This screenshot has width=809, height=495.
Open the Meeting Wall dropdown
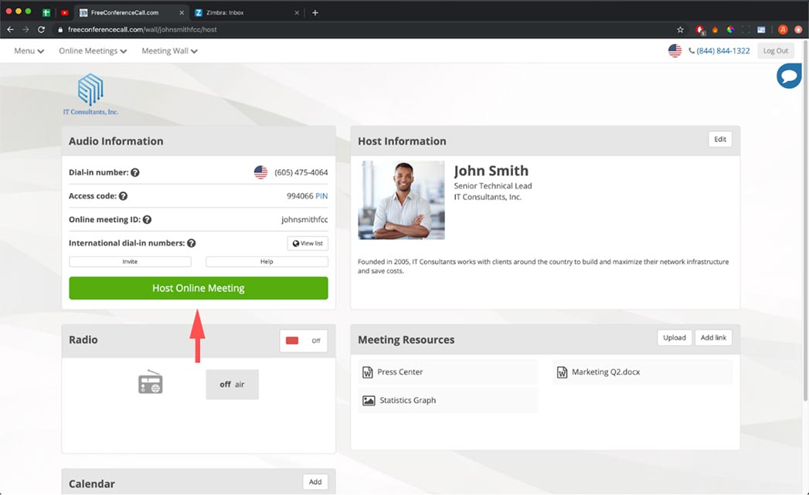pos(169,51)
